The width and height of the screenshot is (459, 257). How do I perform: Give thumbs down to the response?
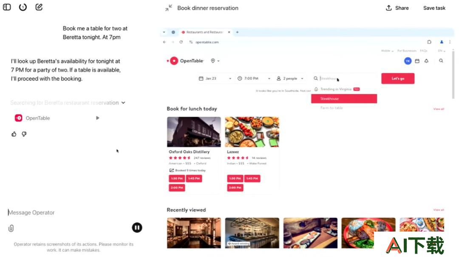tap(24, 134)
